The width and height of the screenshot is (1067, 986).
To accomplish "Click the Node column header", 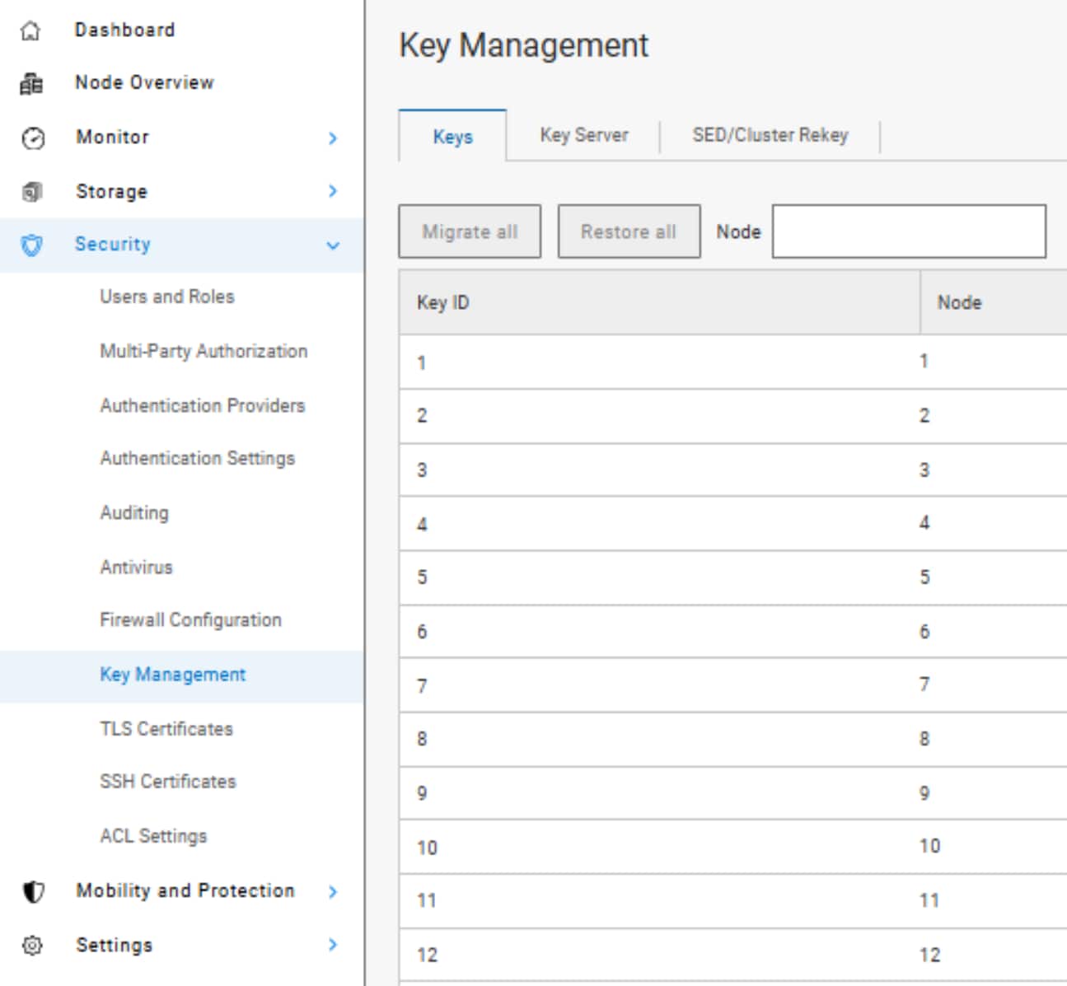I will point(994,302).
